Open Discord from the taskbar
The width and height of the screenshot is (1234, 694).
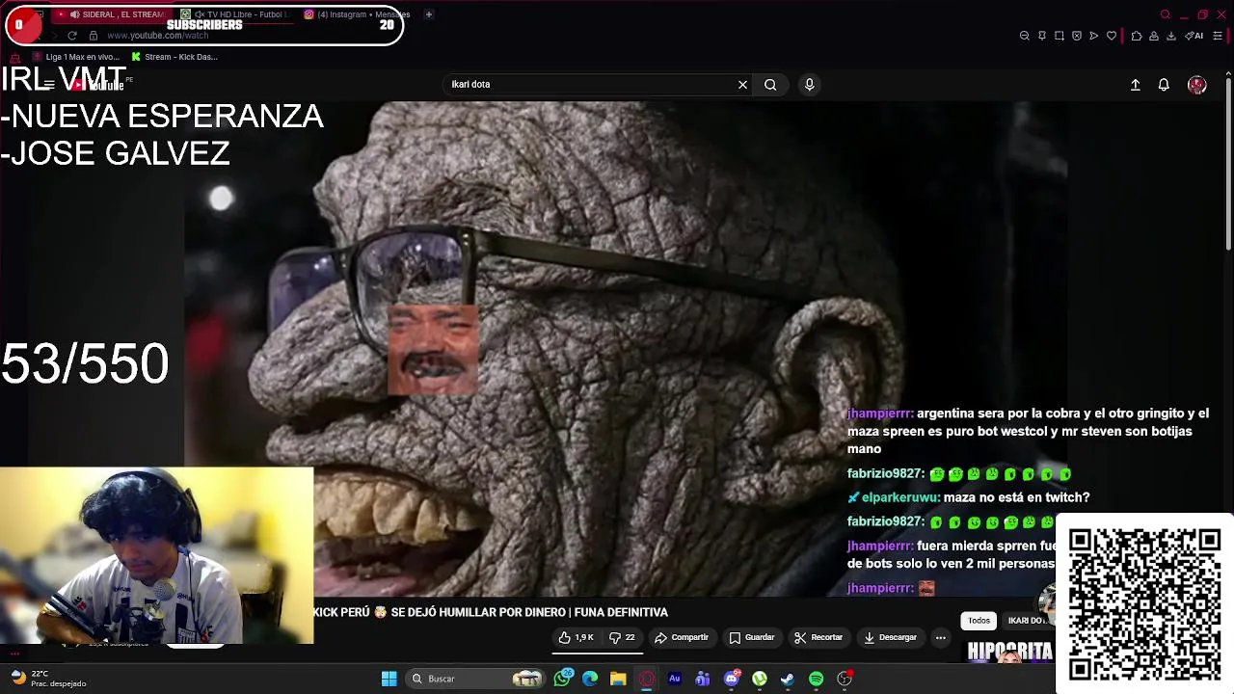click(x=732, y=679)
